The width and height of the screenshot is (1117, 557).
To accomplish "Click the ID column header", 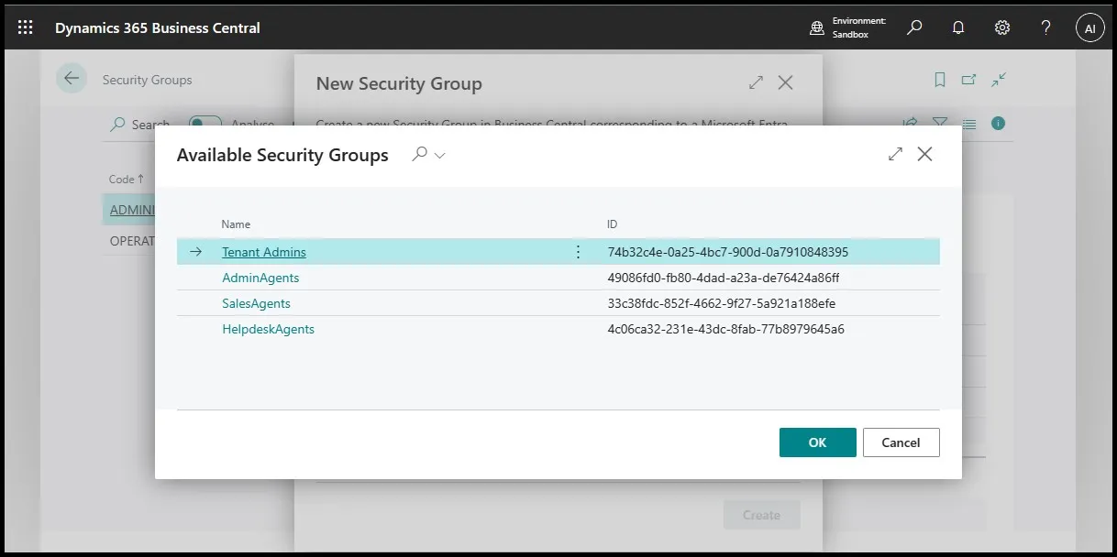I will point(613,224).
